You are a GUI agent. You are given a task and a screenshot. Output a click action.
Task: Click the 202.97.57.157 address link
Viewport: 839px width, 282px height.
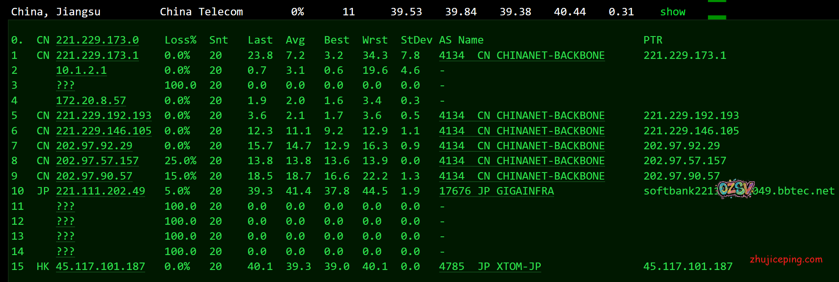(x=97, y=161)
